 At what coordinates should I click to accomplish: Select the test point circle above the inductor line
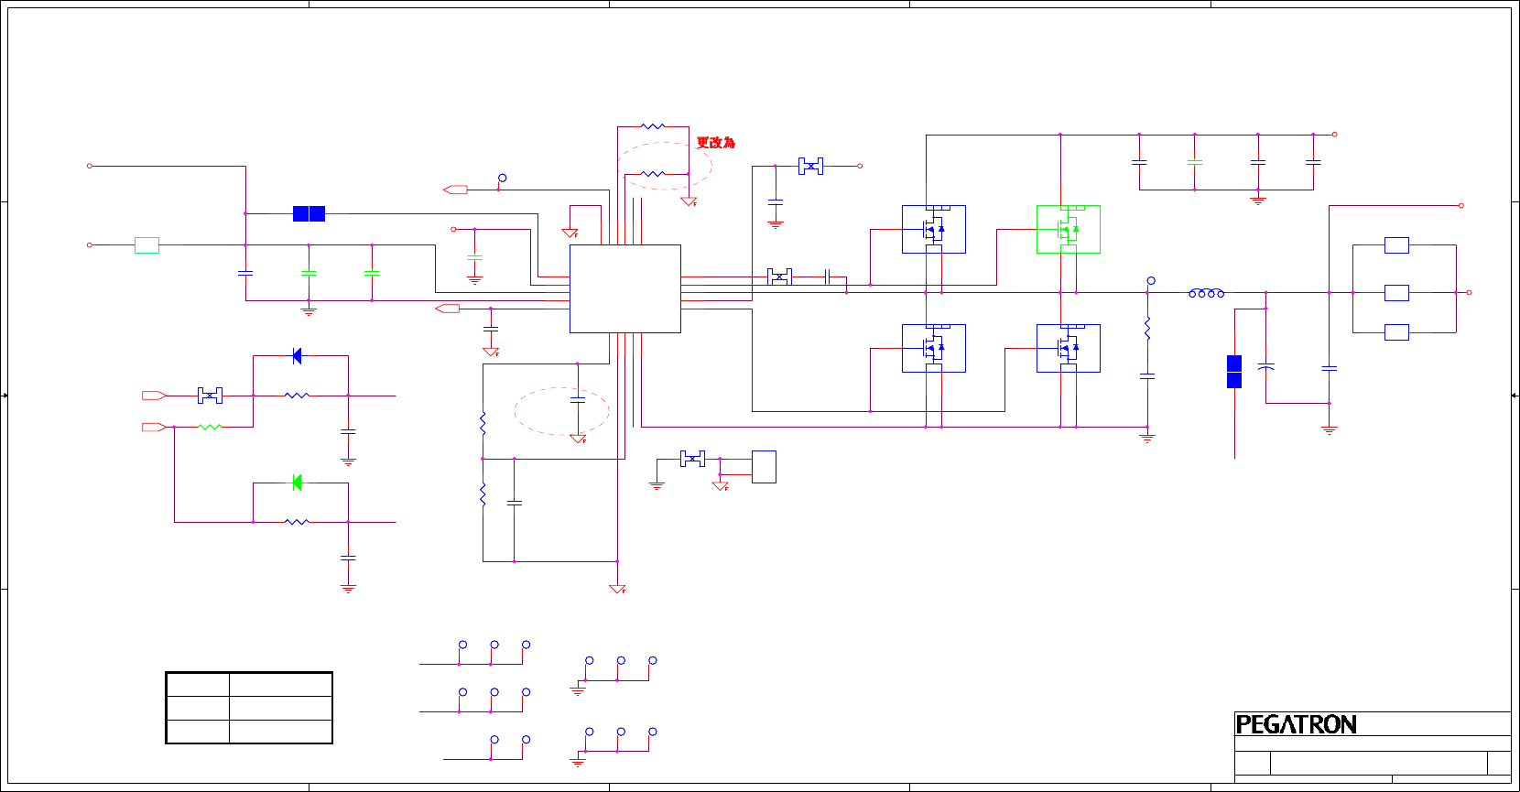click(1151, 281)
